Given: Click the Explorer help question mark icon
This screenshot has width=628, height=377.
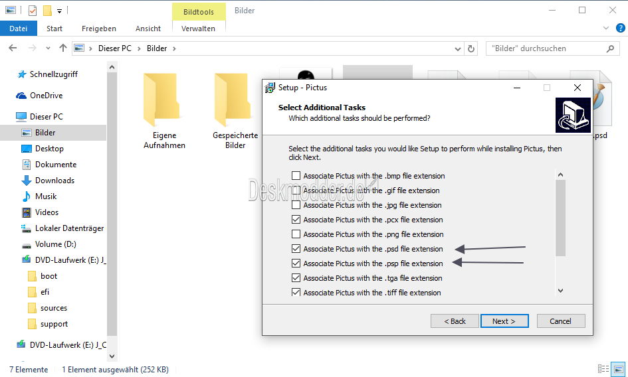Looking at the screenshot, I should click(621, 28).
